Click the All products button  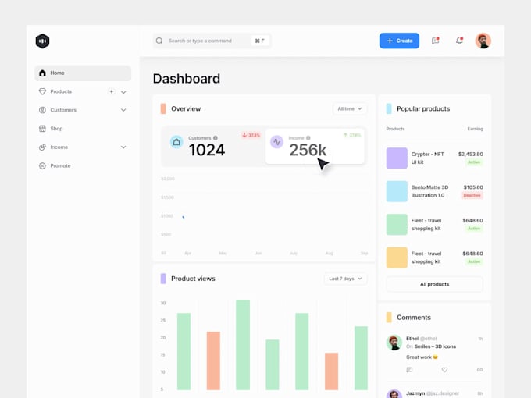coord(434,284)
